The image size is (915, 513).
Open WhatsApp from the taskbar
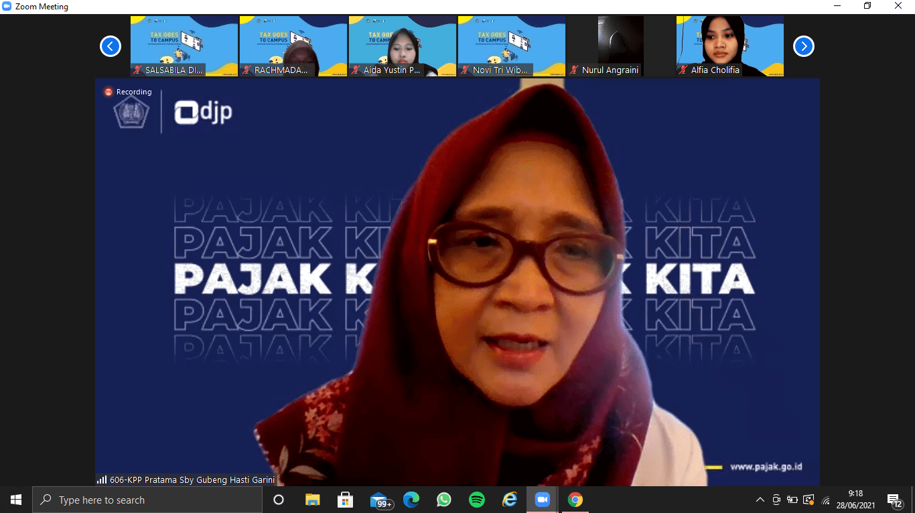[444, 500]
